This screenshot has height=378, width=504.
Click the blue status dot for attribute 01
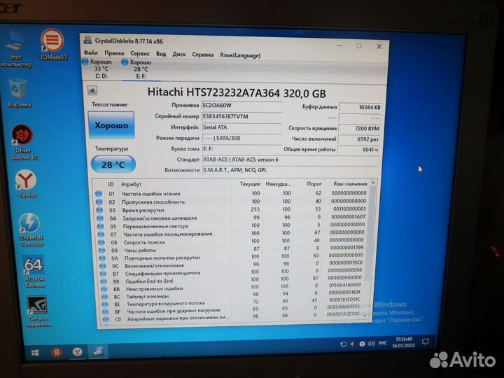tap(99, 193)
